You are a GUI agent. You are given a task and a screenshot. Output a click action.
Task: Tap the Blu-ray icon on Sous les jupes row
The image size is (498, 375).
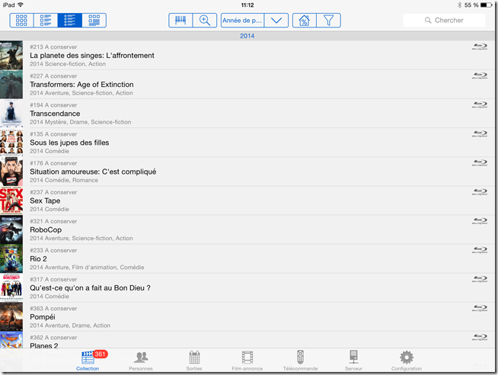(x=480, y=134)
